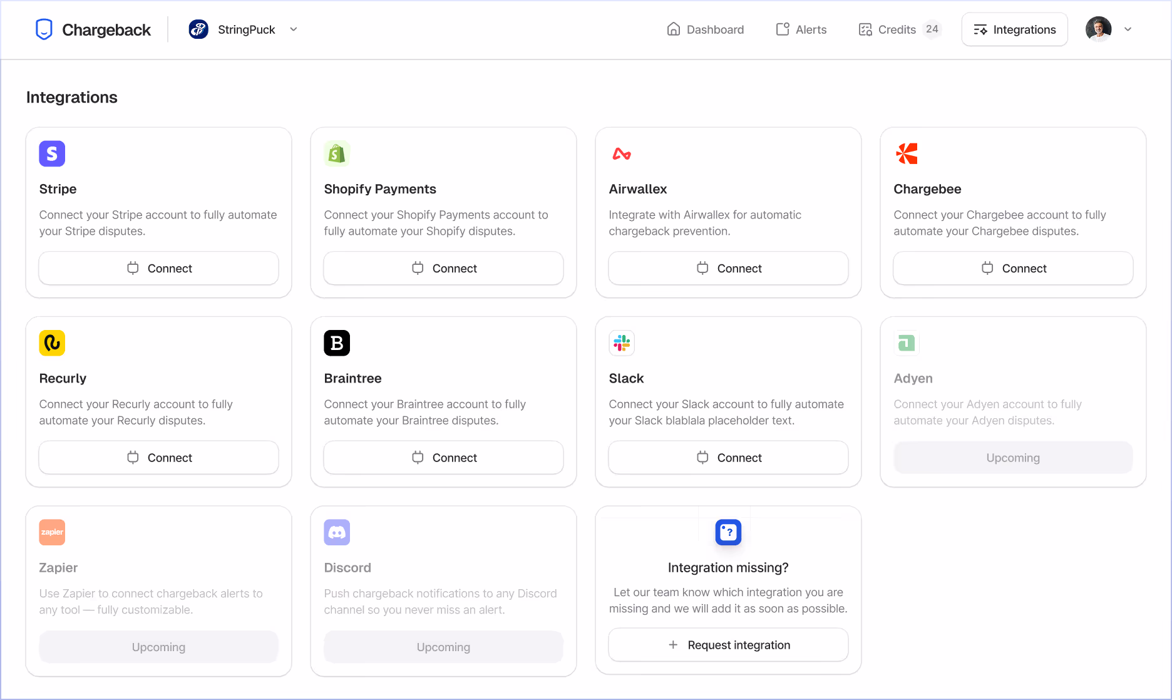The width and height of the screenshot is (1172, 700).
Task: Click the Integrations page heading
Action: pyautogui.click(x=72, y=97)
